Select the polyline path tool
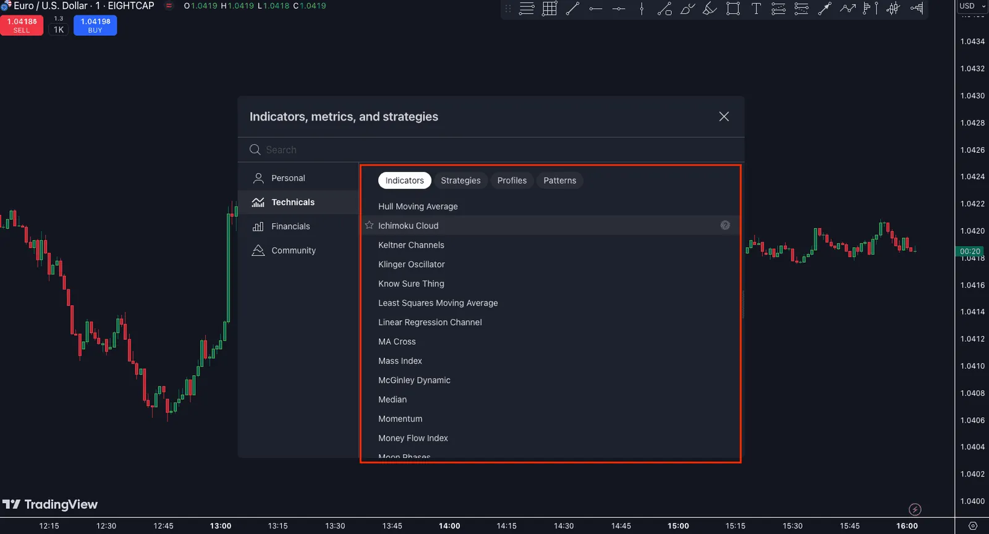 (847, 9)
